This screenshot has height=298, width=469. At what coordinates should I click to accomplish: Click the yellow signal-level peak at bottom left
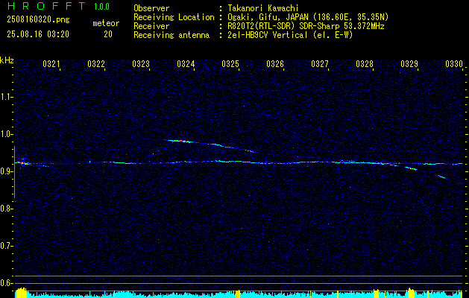coord(21,293)
